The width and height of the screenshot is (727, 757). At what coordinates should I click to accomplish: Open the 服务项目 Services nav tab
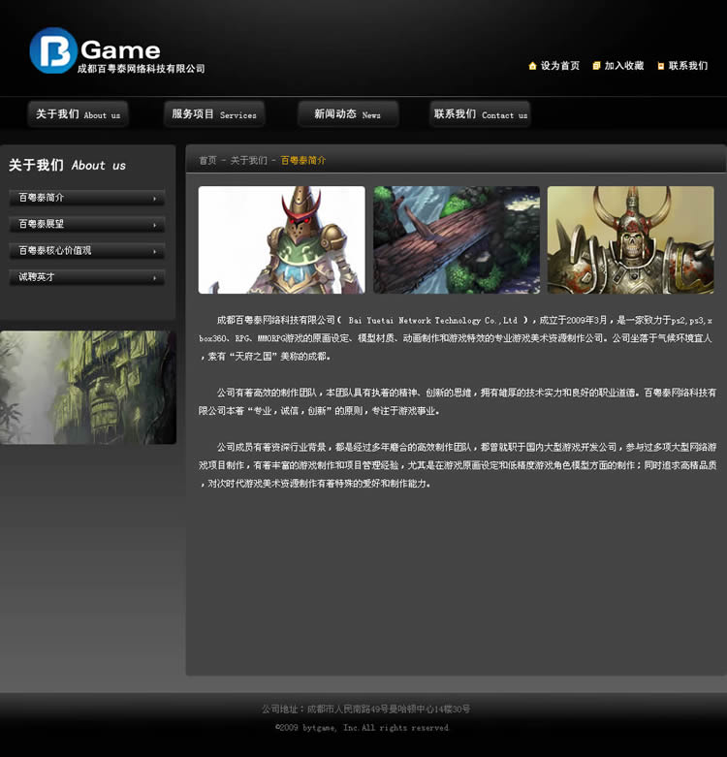[214, 114]
